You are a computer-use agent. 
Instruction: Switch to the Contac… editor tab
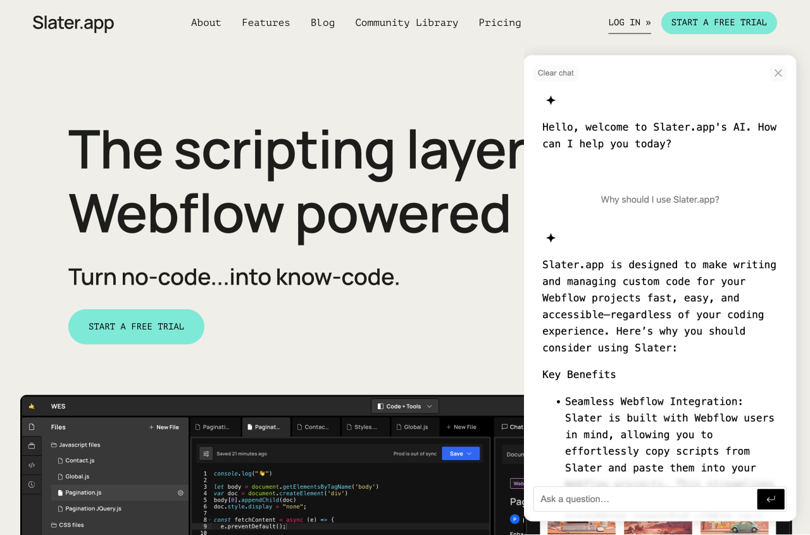click(x=316, y=427)
